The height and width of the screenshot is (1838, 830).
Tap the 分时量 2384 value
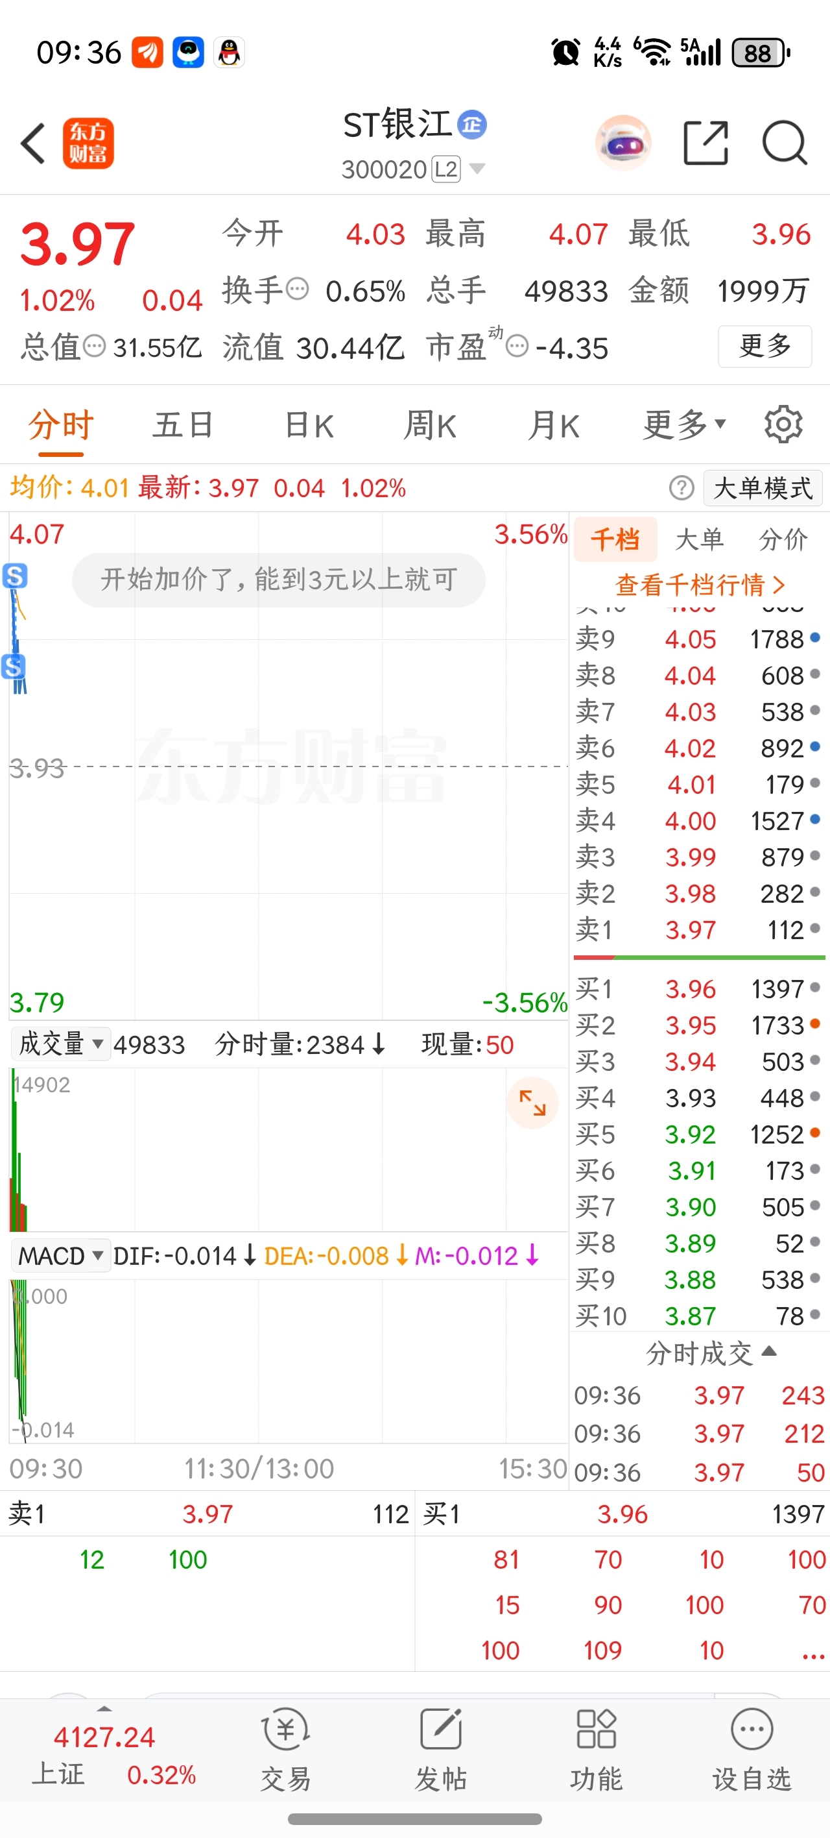coord(300,1044)
